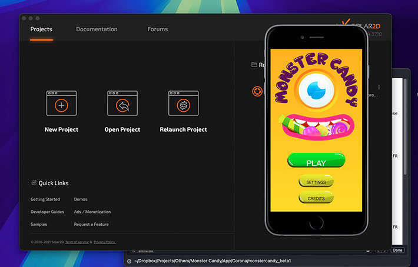Image resolution: width=418 pixels, height=267 pixels.
Task: Click the recent projects folder icon
Action: tap(254, 65)
